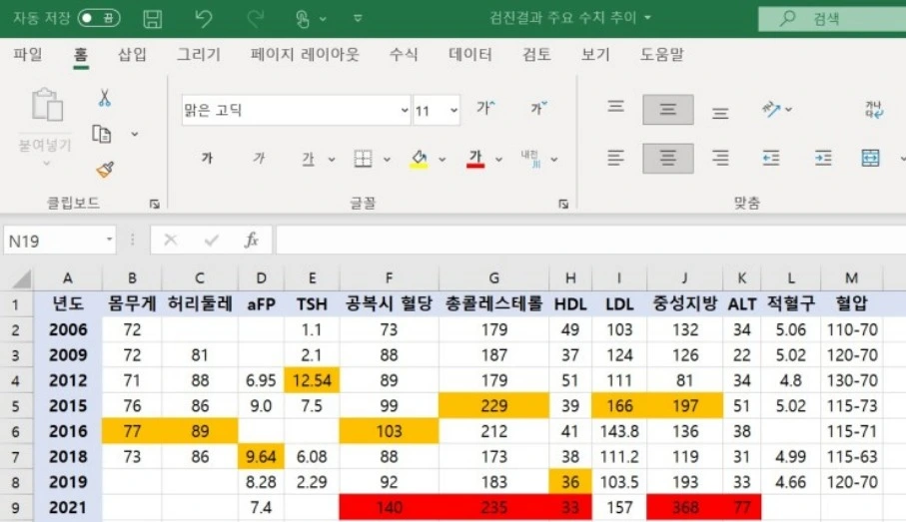Click the Increase Indent icon
The height and width of the screenshot is (522, 906).
[x=823, y=158]
